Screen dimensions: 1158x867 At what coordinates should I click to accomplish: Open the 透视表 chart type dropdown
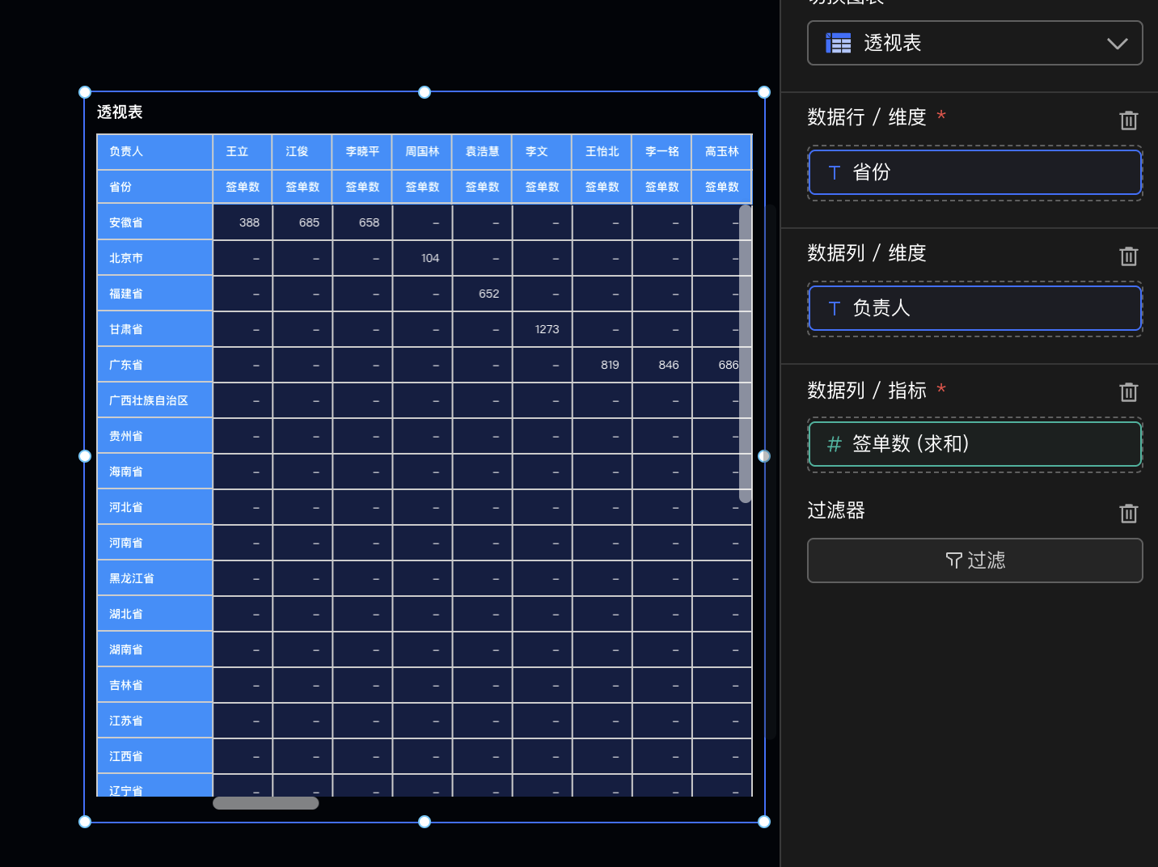tap(974, 43)
